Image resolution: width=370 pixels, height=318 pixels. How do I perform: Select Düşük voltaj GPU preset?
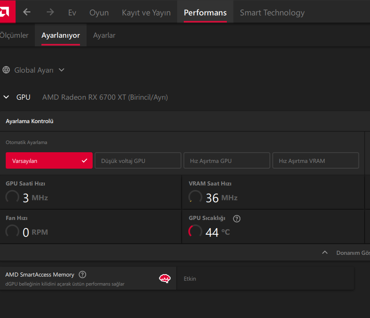point(138,160)
